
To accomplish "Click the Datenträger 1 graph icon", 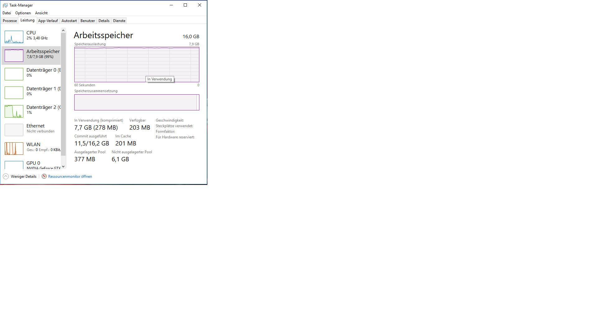I will point(14,93).
